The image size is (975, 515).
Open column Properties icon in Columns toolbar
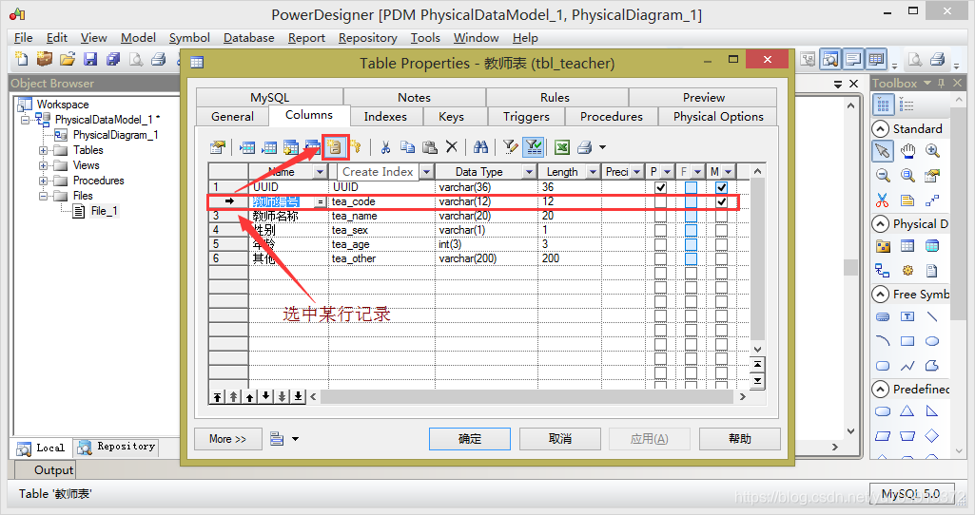[218, 147]
